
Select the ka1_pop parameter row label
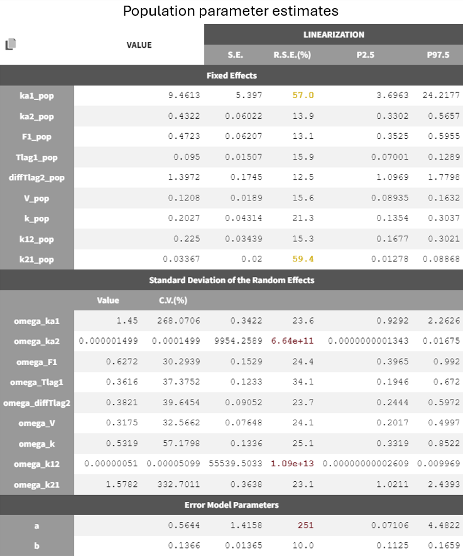[x=36, y=95]
